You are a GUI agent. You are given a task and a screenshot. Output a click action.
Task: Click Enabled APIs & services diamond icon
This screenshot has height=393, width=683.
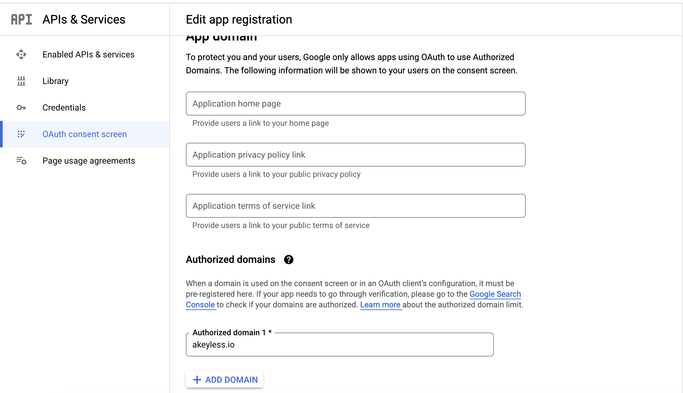(x=21, y=54)
